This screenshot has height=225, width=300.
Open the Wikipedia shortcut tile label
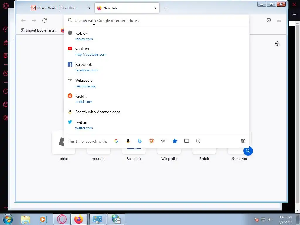click(169, 158)
